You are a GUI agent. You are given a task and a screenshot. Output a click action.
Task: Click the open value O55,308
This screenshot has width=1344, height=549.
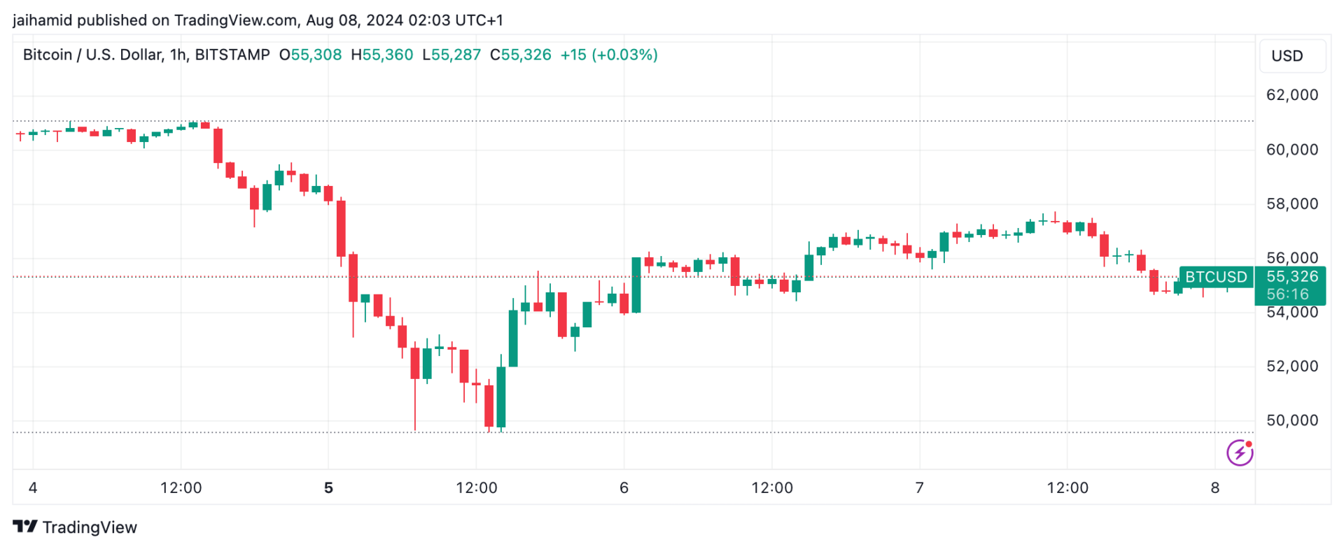pyautogui.click(x=310, y=55)
